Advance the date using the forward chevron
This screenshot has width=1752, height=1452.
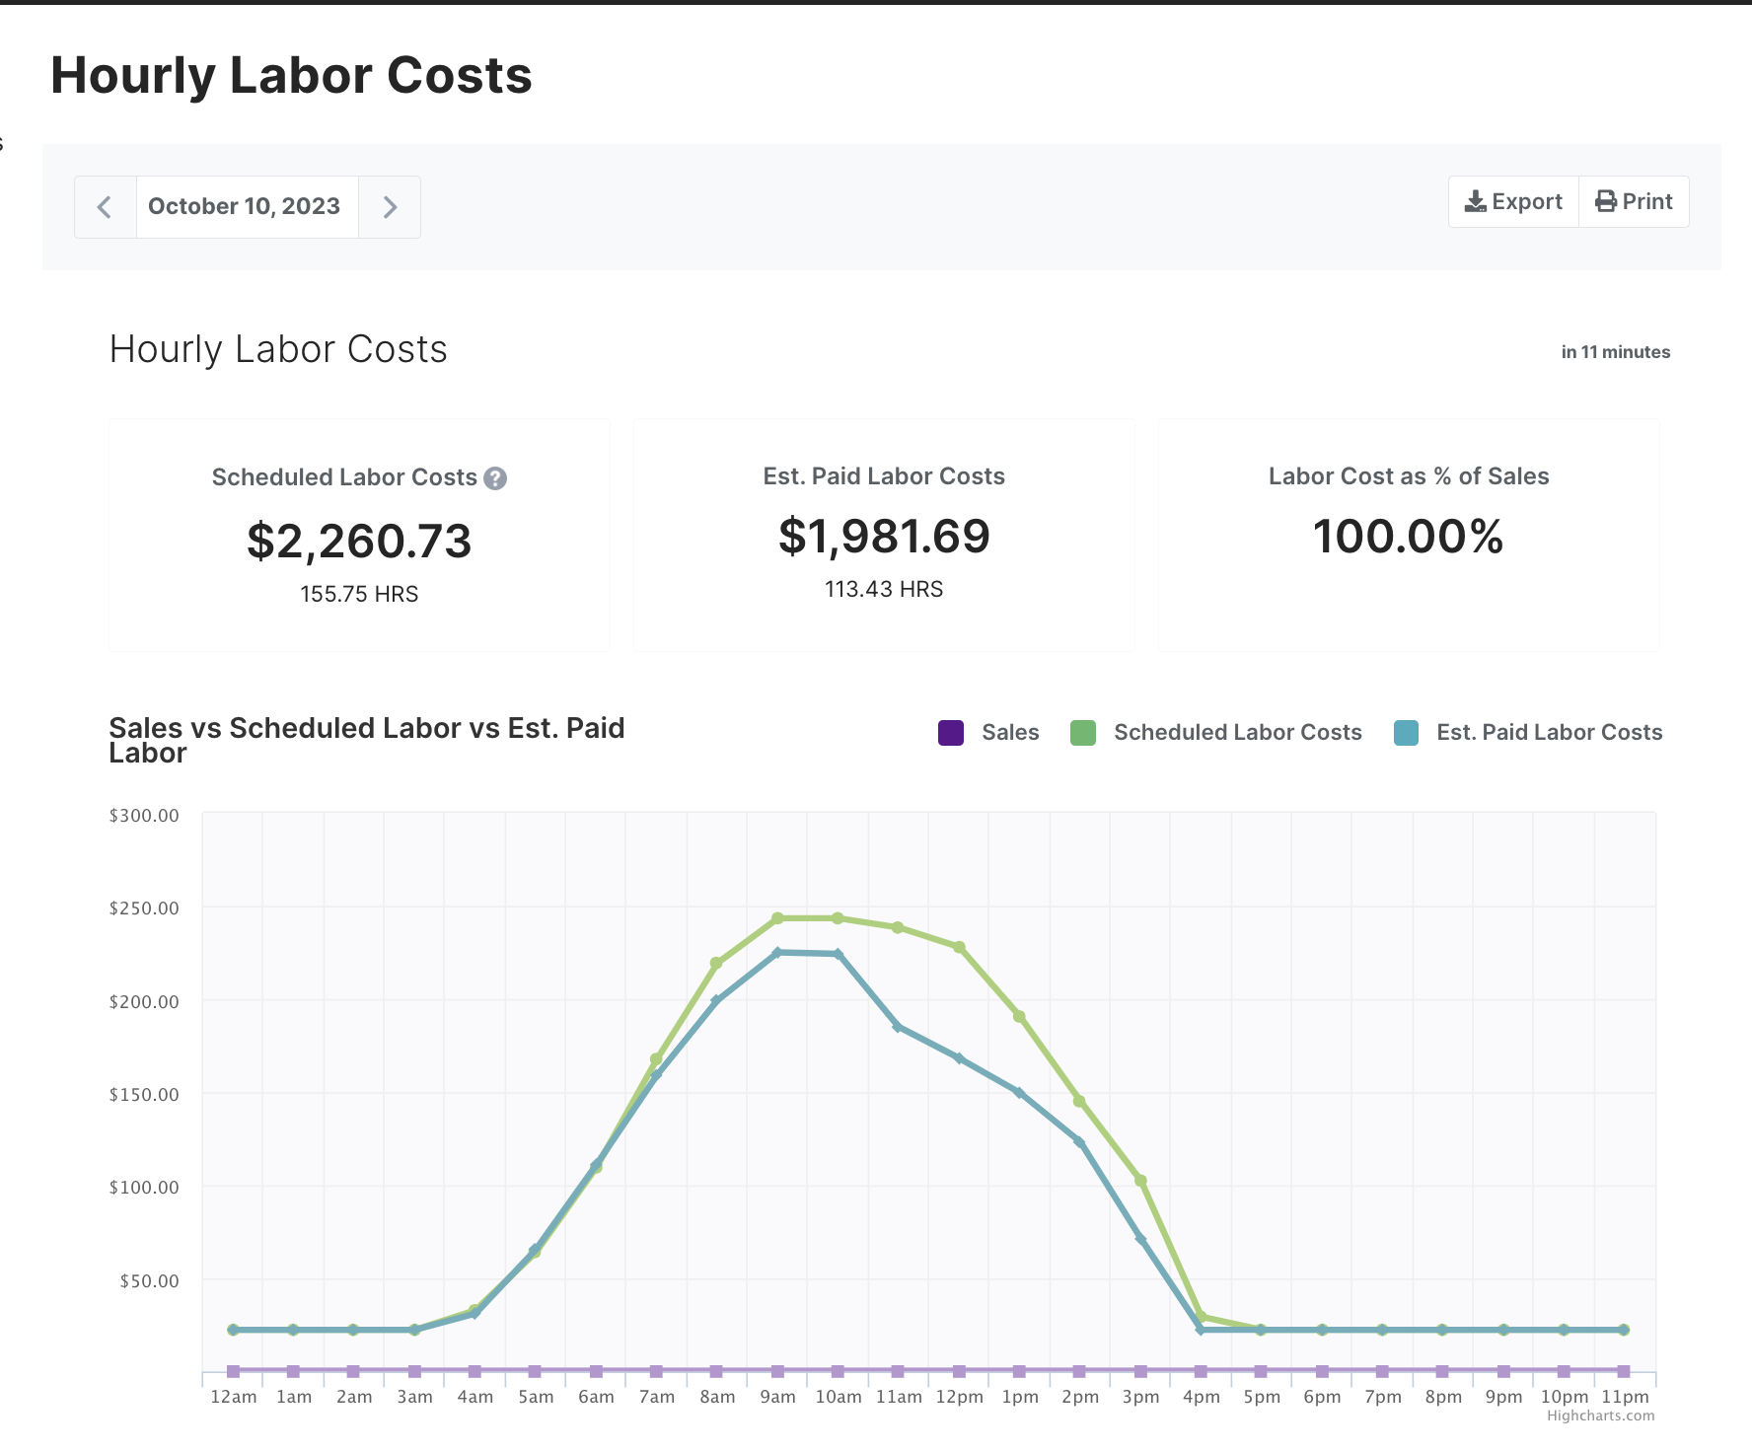pos(391,206)
